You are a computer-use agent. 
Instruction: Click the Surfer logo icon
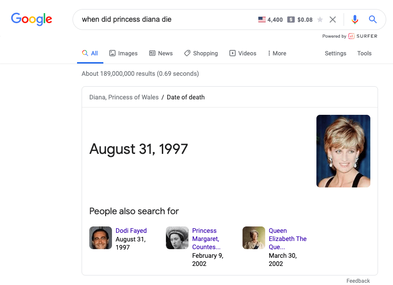click(351, 36)
